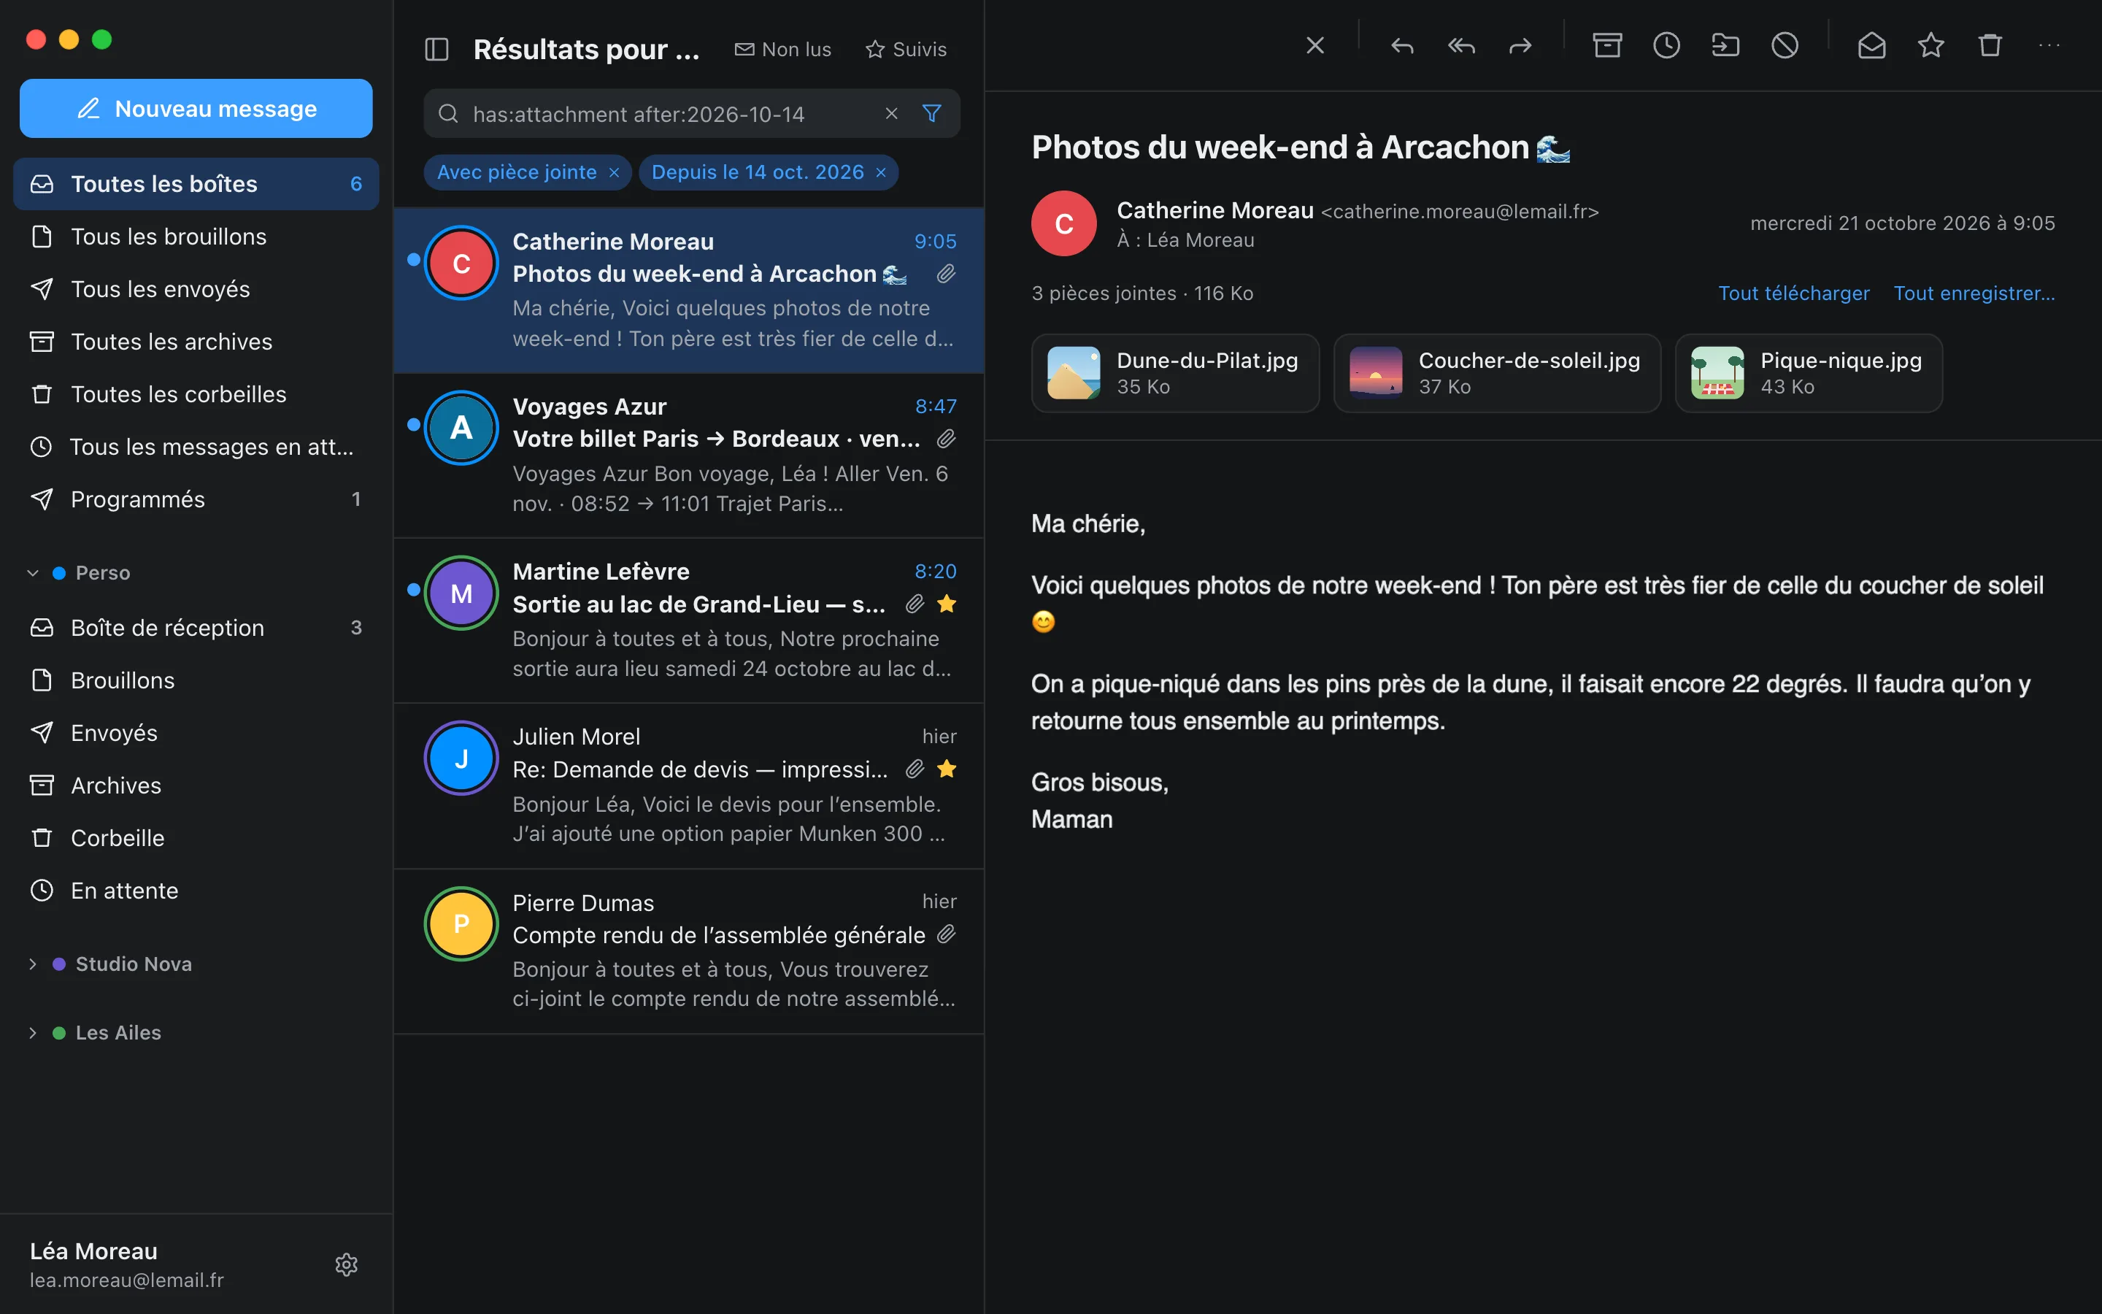Delete the message with the trash icon
The height and width of the screenshot is (1314, 2102).
(1989, 45)
